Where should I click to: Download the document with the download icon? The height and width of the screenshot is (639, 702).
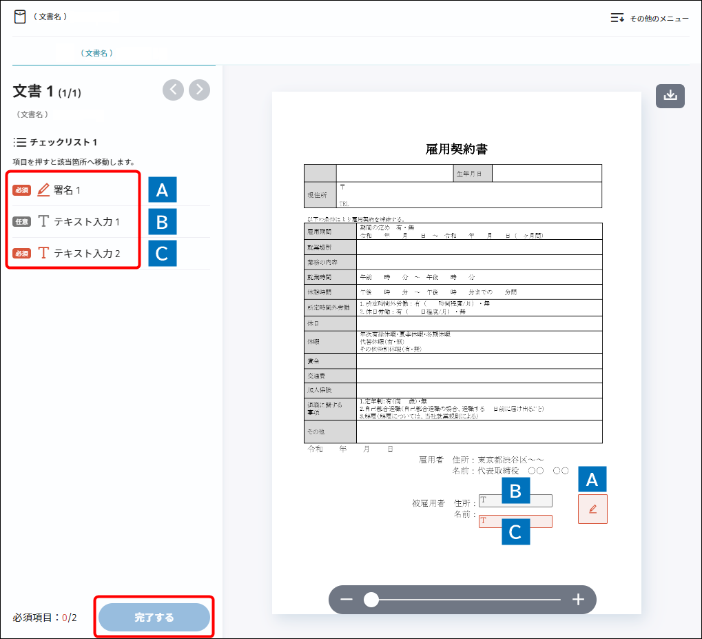670,96
